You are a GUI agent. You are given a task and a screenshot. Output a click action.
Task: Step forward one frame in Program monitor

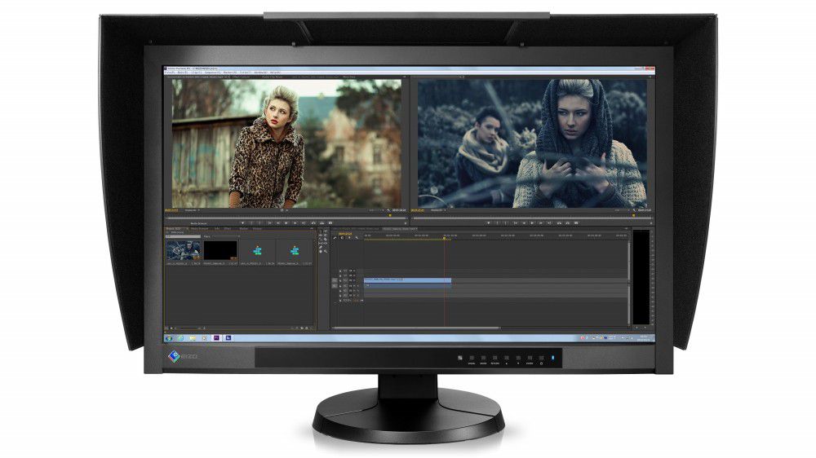pos(541,223)
